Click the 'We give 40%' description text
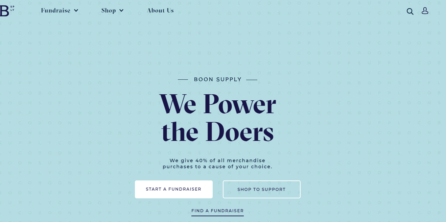The width and height of the screenshot is (446, 222). coord(217,161)
